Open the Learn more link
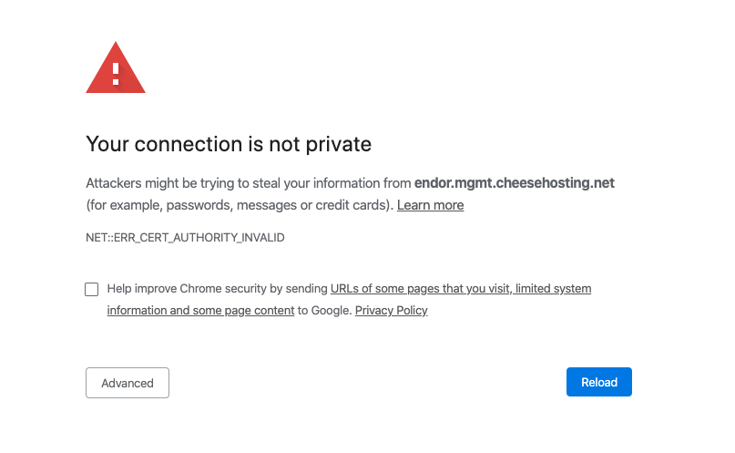Screen dimensions: 735x453 tap(430, 205)
